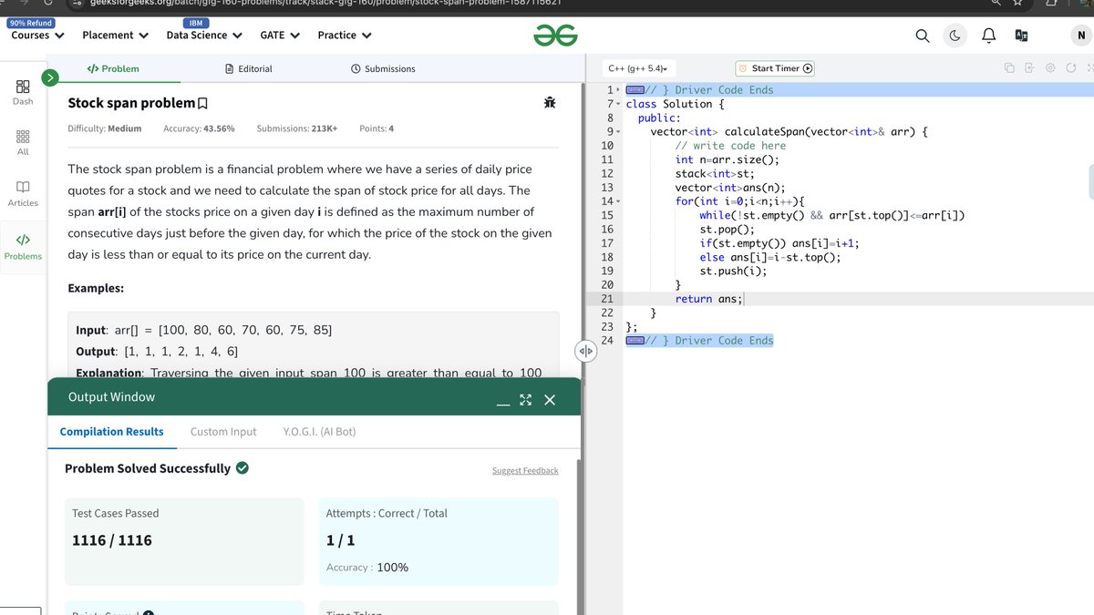Click the green sidebar expand arrow
The width and height of the screenshot is (1094, 615).
tap(51, 77)
